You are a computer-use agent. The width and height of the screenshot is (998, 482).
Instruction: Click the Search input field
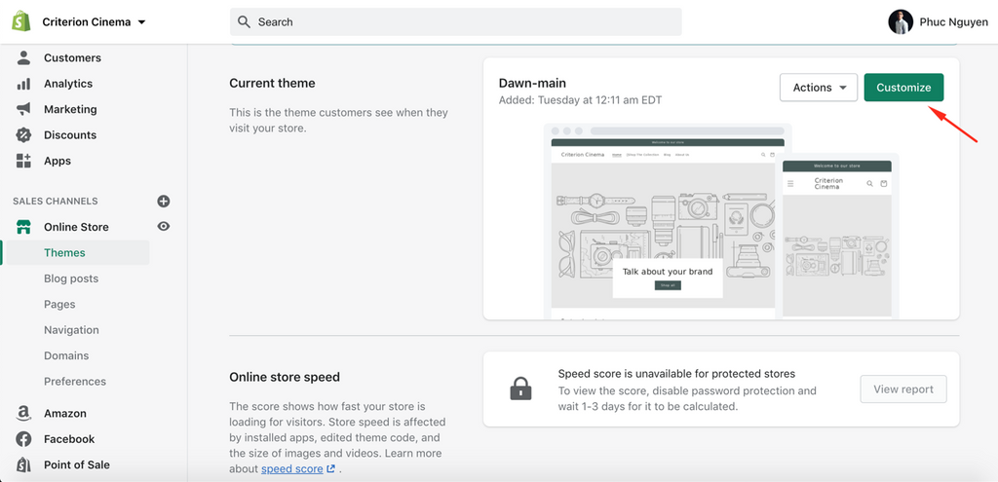point(456,21)
